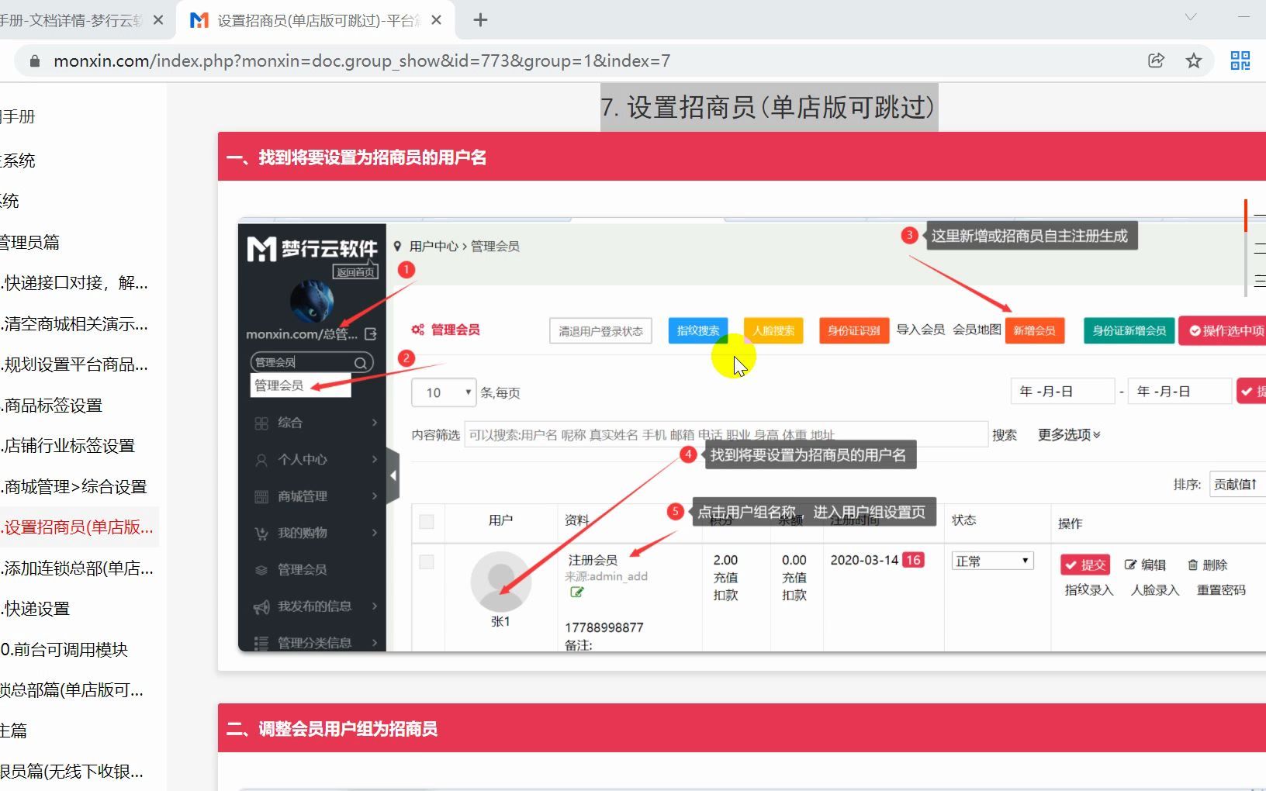
Task: Click the blue 指纹搜索 button
Action: pyautogui.click(x=697, y=330)
